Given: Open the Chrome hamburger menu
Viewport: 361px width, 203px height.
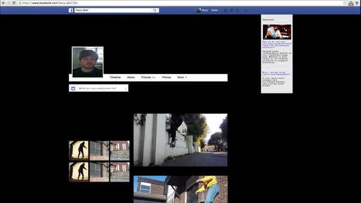Looking at the screenshot, I should click(x=357, y=3).
